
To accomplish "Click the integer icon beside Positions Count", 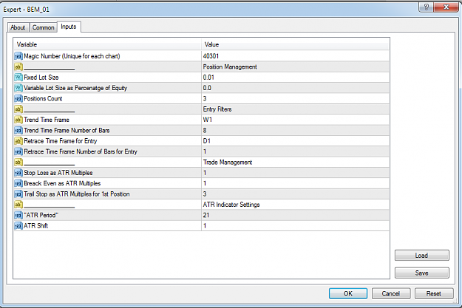I will pyautogui.click(x=18, y=99).
